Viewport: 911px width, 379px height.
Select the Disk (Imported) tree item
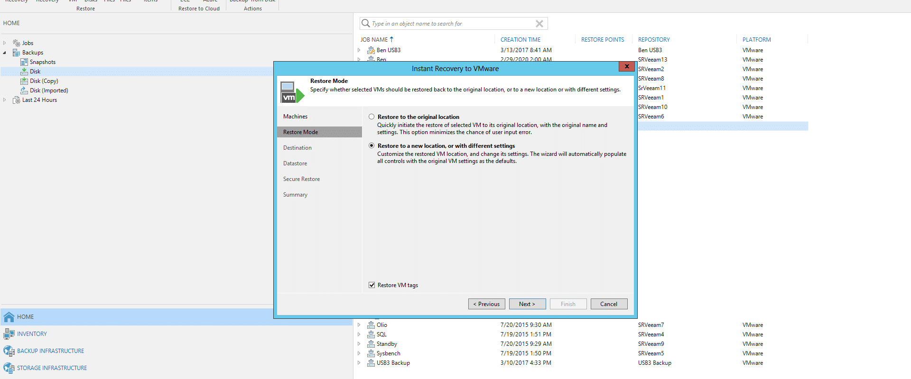(49, 90)
